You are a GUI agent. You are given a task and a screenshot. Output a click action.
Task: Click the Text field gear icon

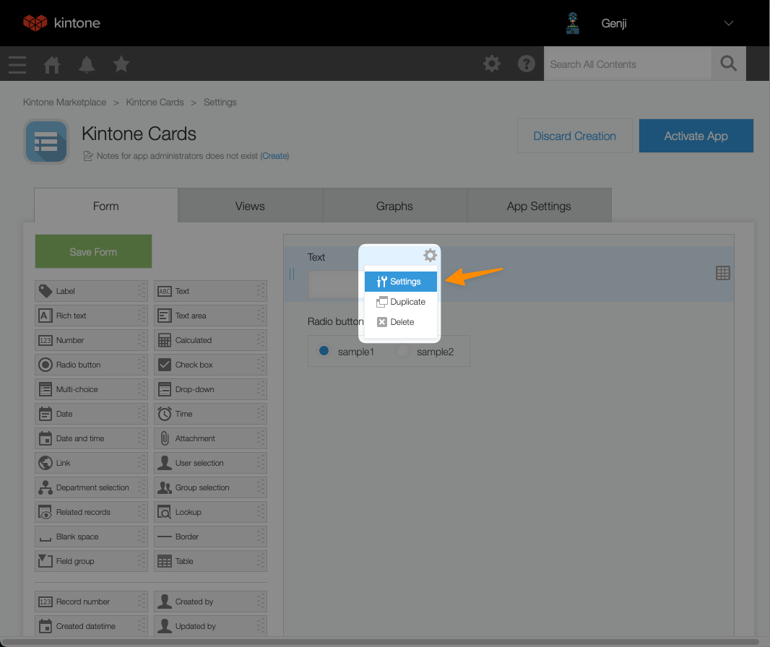(430, 256)
